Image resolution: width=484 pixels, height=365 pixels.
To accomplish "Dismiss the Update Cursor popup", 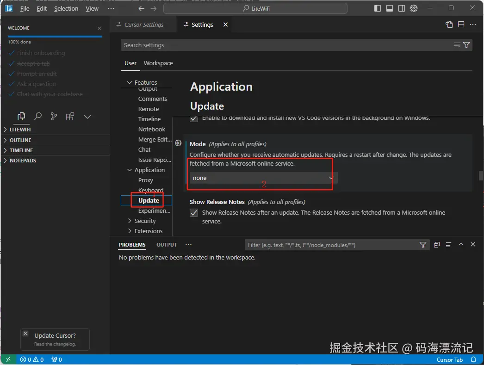I will point(25,334).
